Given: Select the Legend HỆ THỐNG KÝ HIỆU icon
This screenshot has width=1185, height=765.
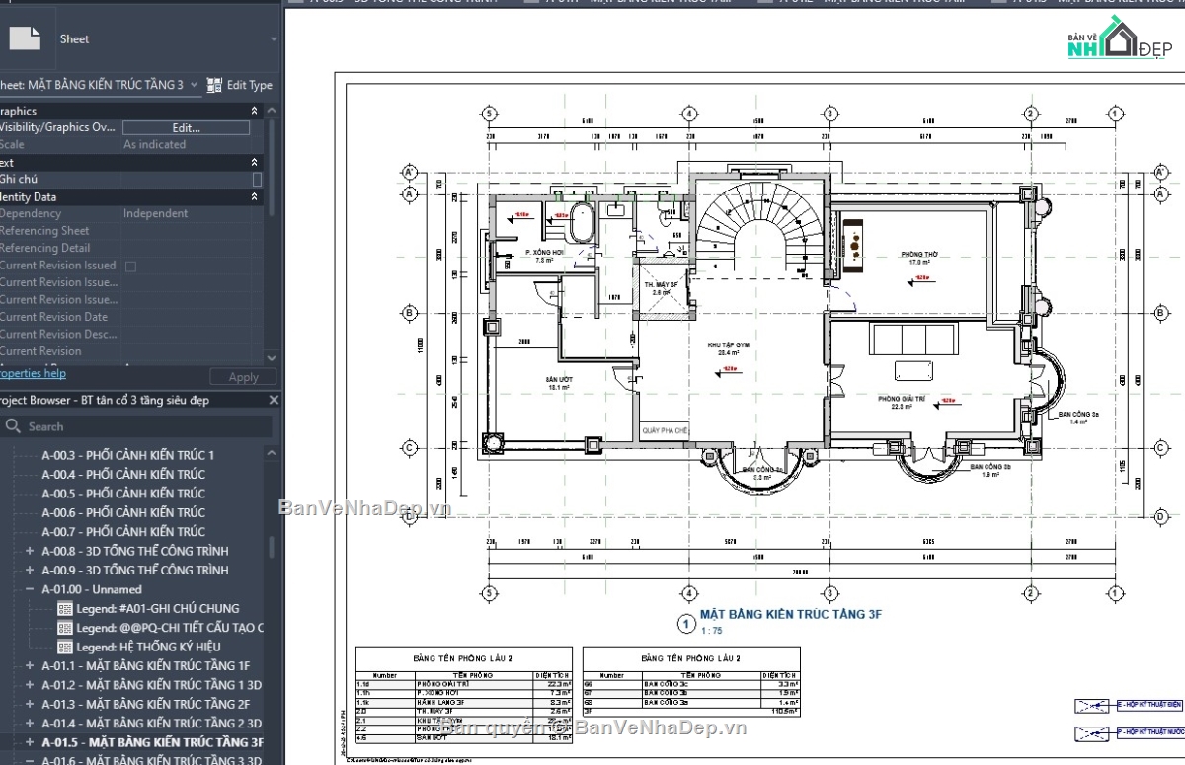Looking at the screenshot, I should point(65,647).
